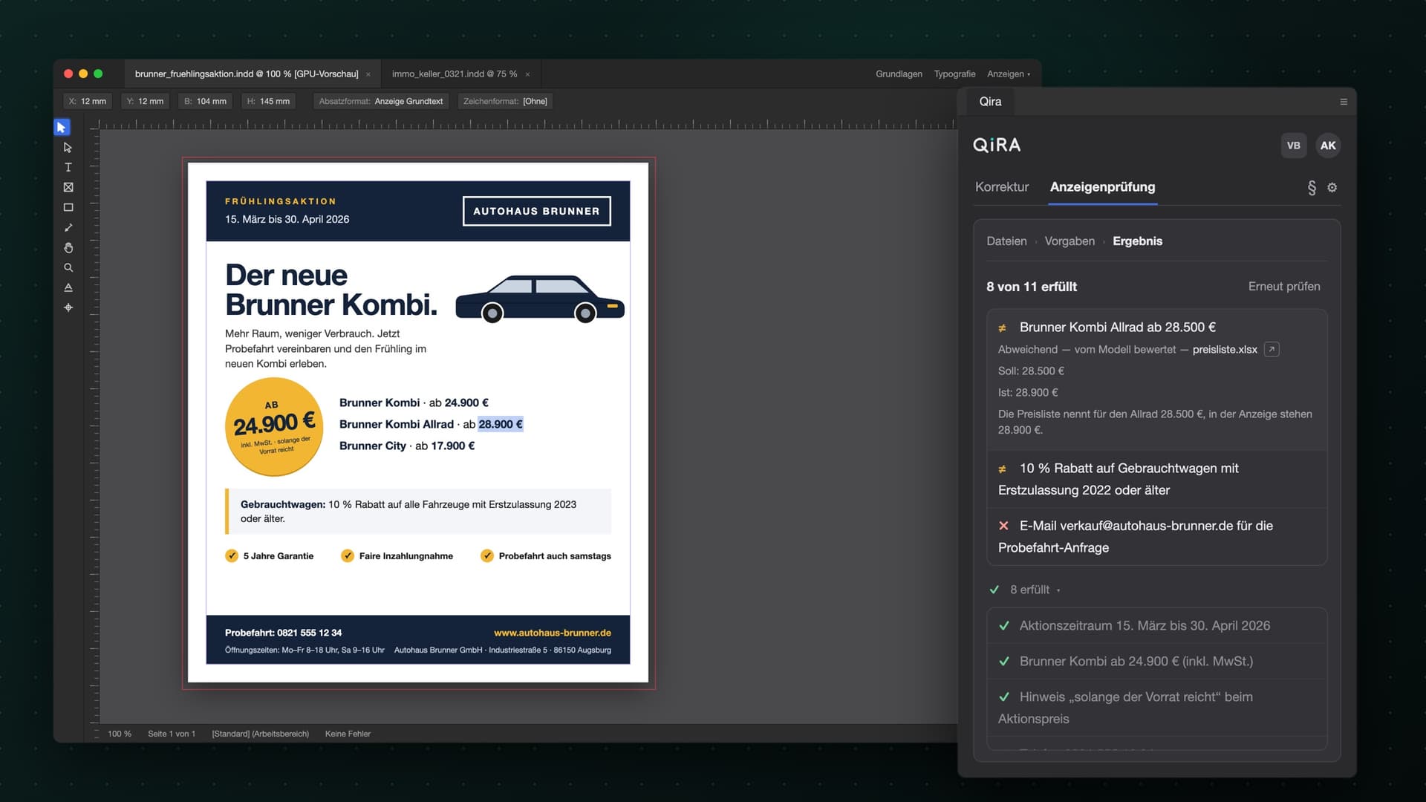Close the immo_keller_0321.indd tab
Image resolution: width=1426 pixels, height=802 pixels.
click(528, 74)
